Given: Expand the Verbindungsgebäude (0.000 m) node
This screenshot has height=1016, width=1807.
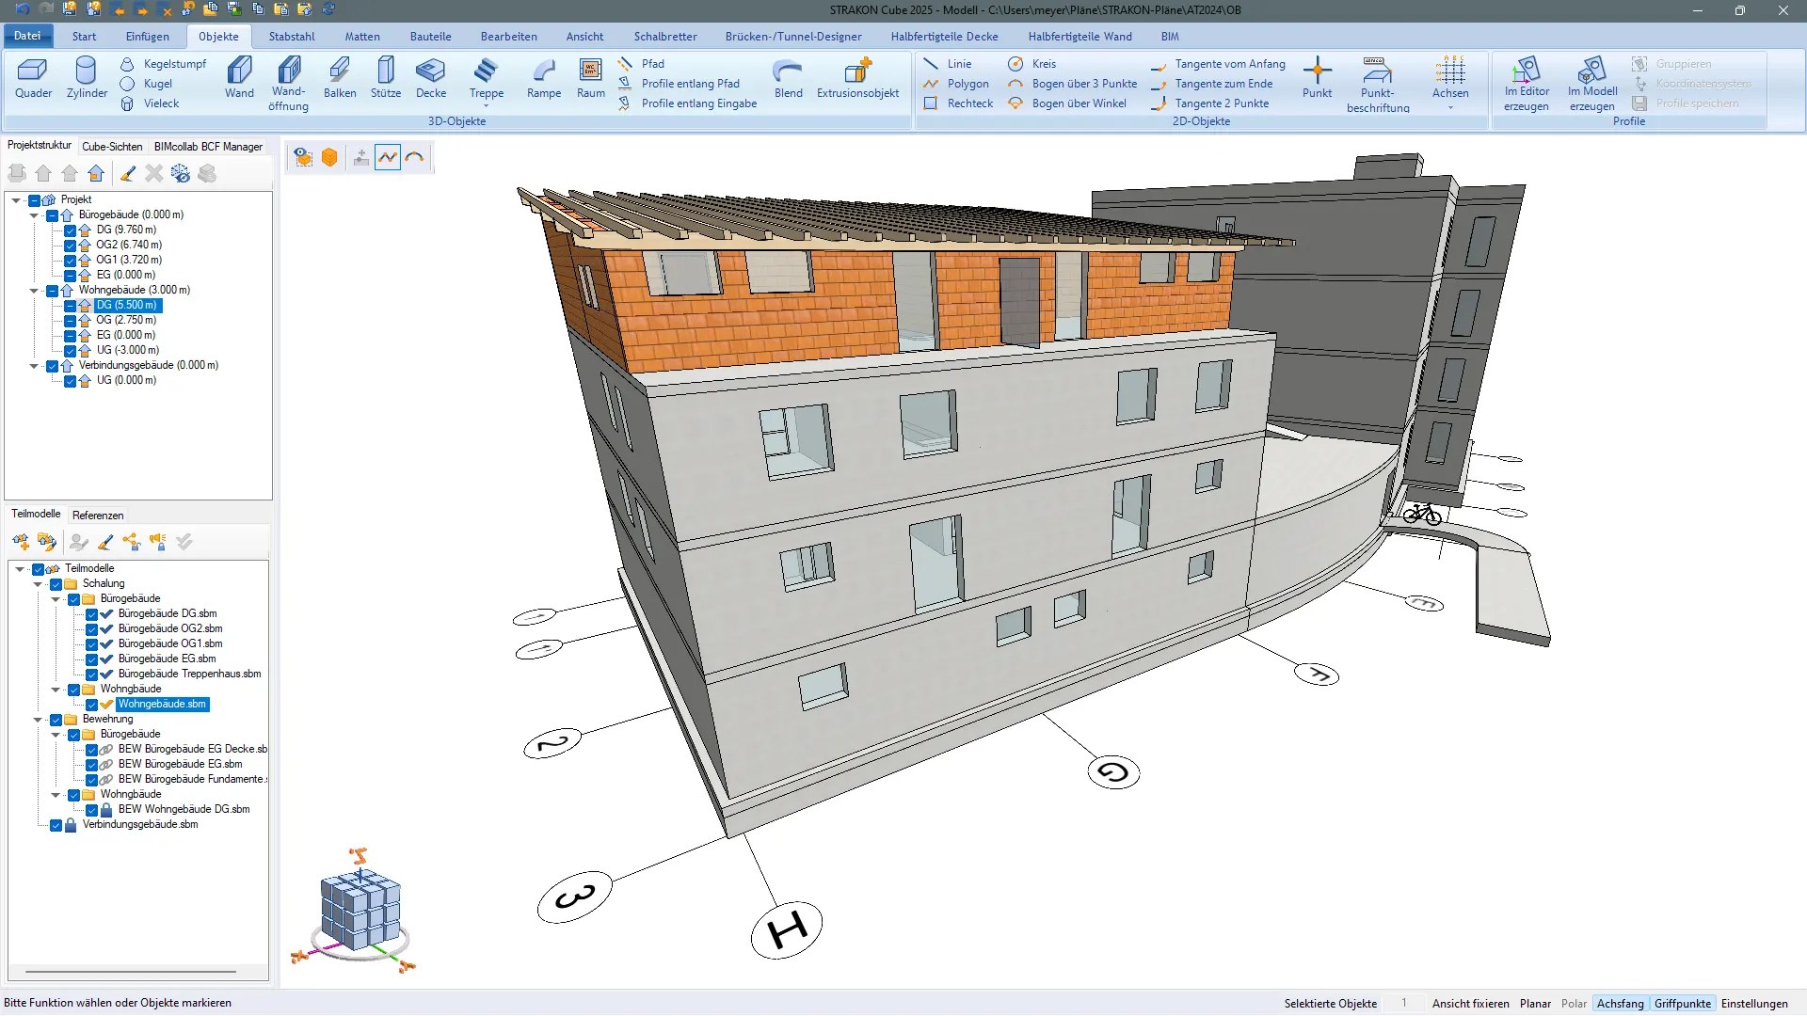Looking at the screenshot, I should click(x=34, y=365).
